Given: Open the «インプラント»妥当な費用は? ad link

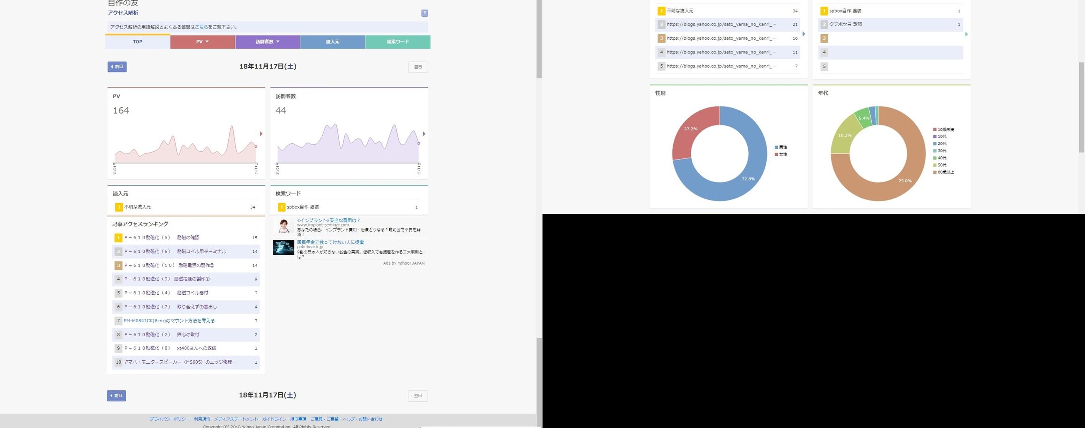Looking at the screenshot, I should 329,220.
